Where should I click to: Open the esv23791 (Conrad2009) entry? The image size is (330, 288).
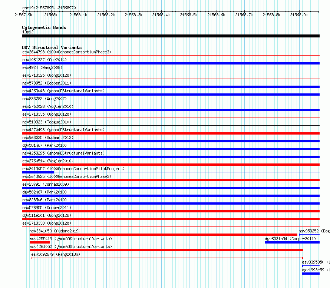(46, 184)
